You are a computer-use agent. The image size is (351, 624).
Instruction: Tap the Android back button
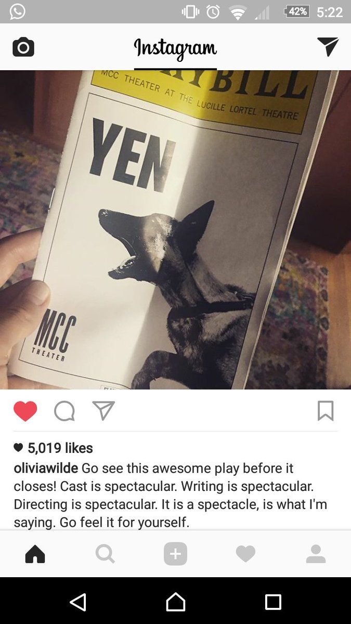[78, 602]
